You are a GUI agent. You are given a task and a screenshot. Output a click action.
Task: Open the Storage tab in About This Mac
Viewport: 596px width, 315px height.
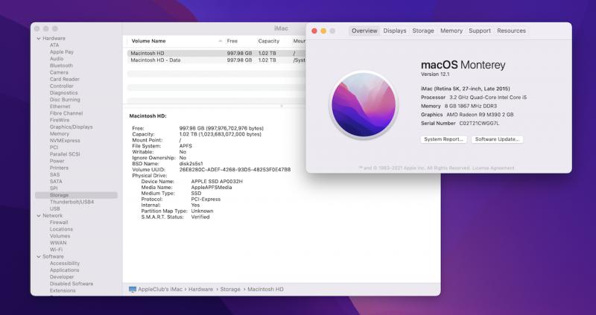(x=423, y=31)
